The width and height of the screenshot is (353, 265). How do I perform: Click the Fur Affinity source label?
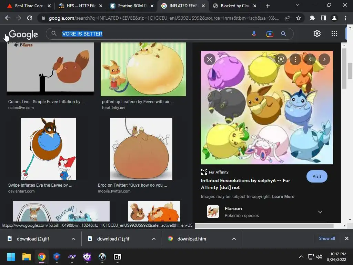click(x=218, y=172)
